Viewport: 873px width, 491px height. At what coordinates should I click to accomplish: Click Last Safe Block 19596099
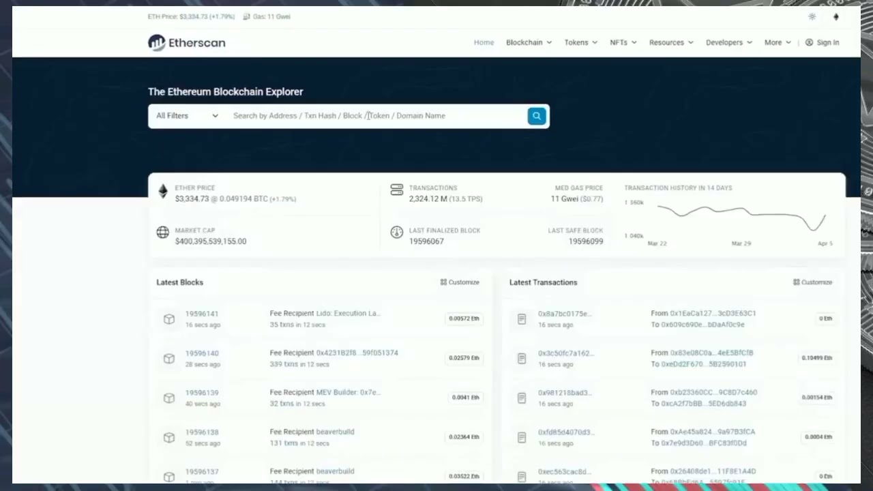pos(586,241)
